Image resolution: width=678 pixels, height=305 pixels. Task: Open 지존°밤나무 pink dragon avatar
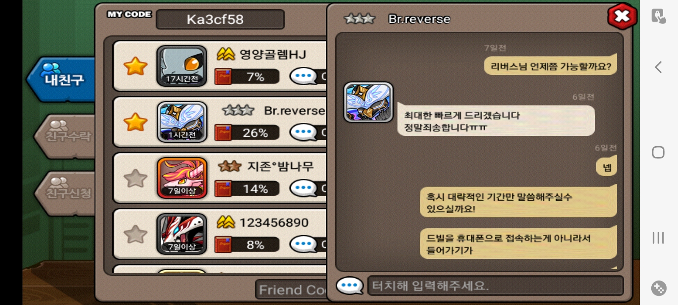pyautogui.click(x=182, y=178)
